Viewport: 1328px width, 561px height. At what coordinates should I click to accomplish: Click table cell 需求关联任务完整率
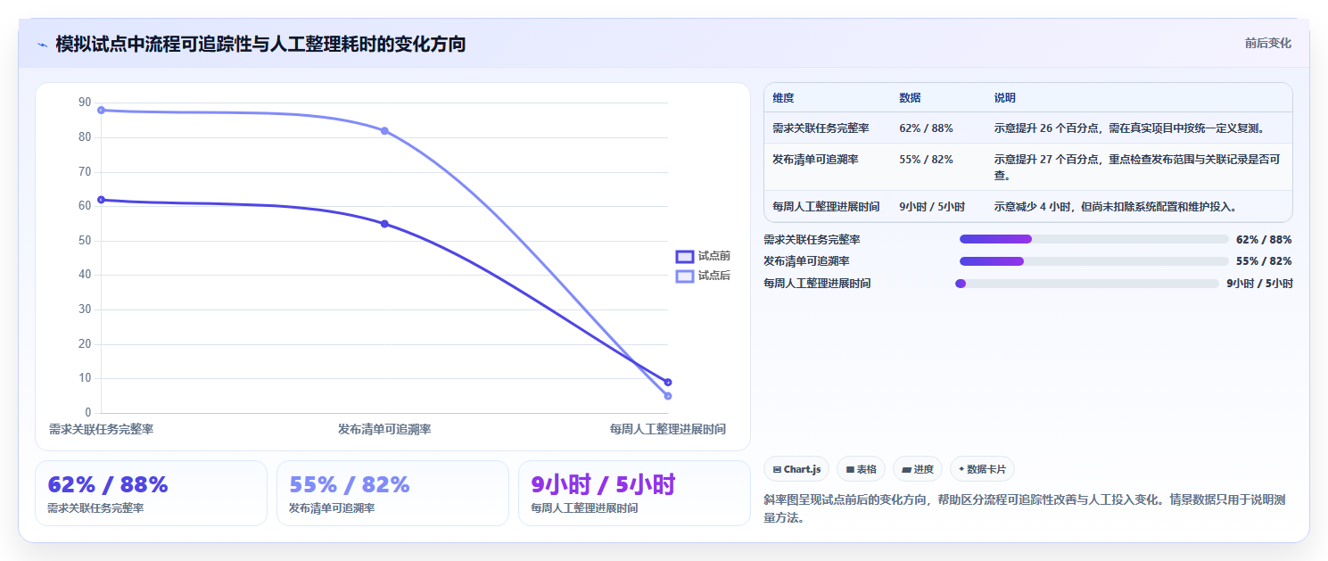click(821, 128)
